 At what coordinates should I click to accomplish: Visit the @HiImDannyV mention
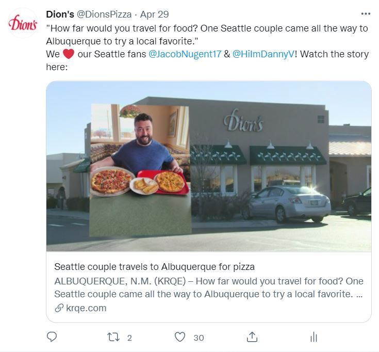263,54
